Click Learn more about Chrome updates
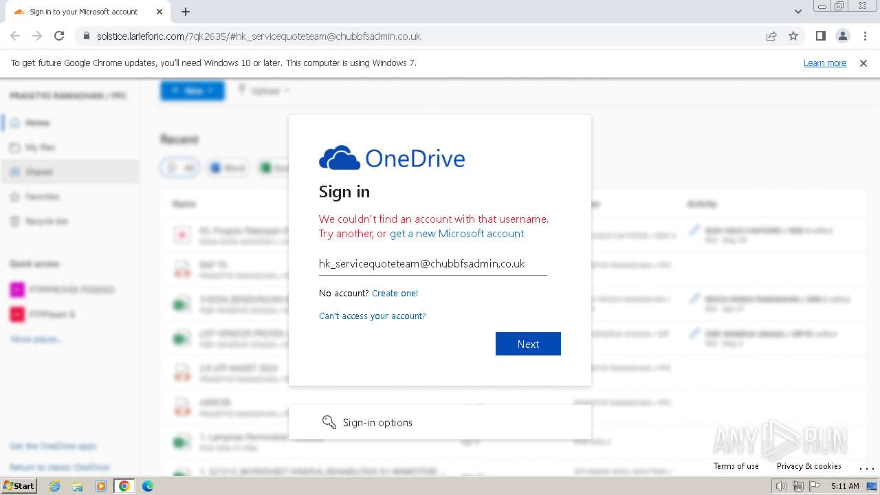 pyautogui.click(x=825, y=63)
